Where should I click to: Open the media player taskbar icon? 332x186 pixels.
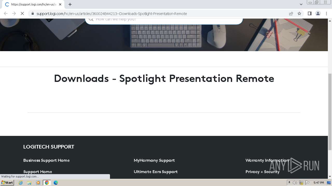pos(38,183)
